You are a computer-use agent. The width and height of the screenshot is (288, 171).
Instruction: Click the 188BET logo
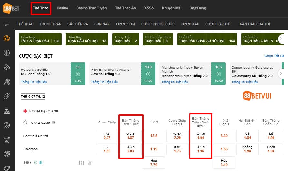11,8
